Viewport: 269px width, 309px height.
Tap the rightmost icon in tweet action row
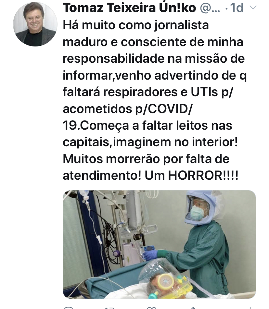[250, 308]
